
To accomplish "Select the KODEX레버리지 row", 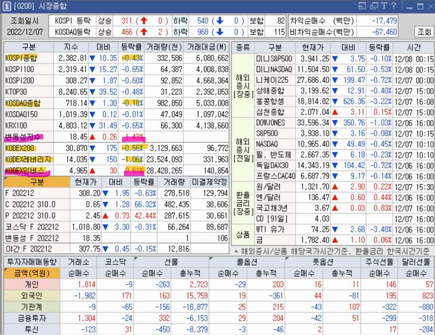I will [117, 160].
